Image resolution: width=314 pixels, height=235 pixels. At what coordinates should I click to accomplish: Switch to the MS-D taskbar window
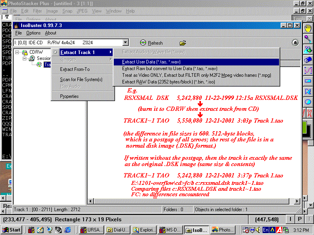[170, 230]
